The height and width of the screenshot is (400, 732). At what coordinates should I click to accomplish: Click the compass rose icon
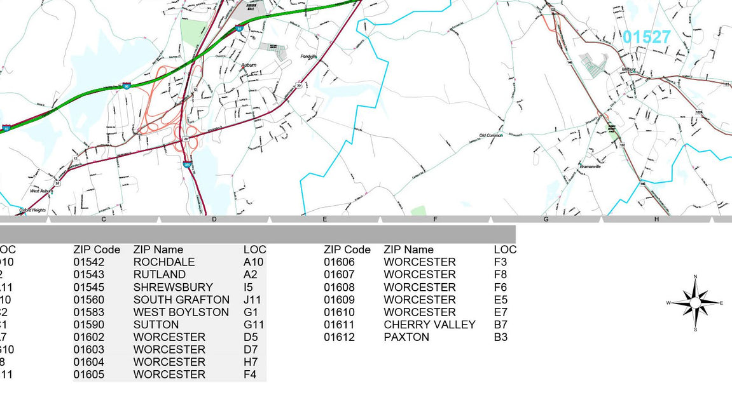694,303
